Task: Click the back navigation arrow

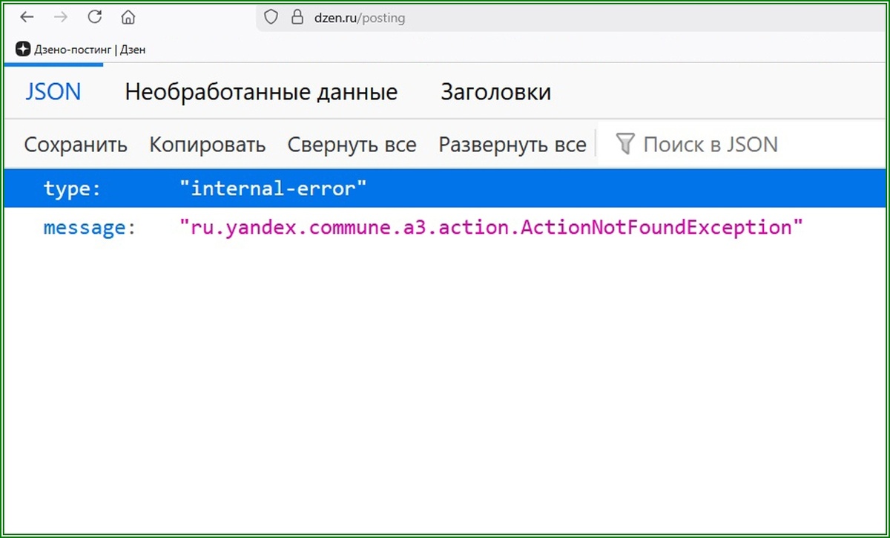Action: [x=27, y=16]
